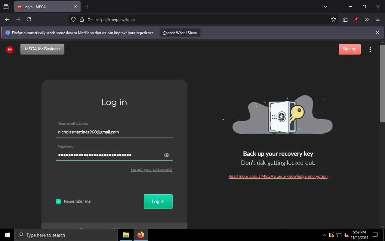Screen dimensions: 385x241
Task: Open Firefox extensions puzzle icon
Action: tap(345, 19)
